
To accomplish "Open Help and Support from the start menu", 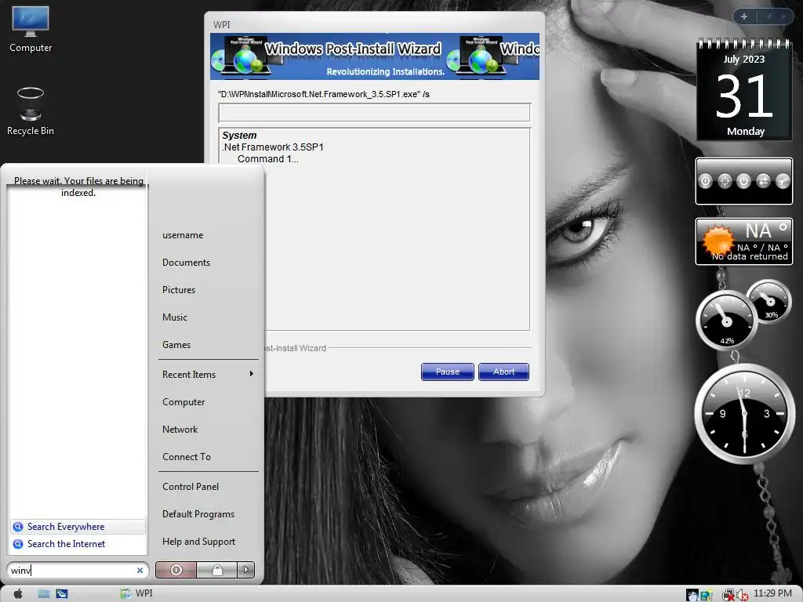I will pyautogui.click(x=198, y=541).
